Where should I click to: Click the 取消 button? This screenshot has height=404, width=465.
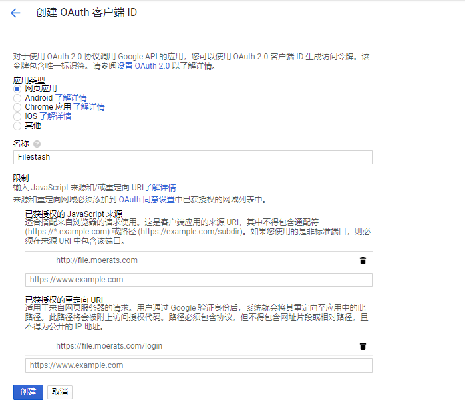click(60, 392)
